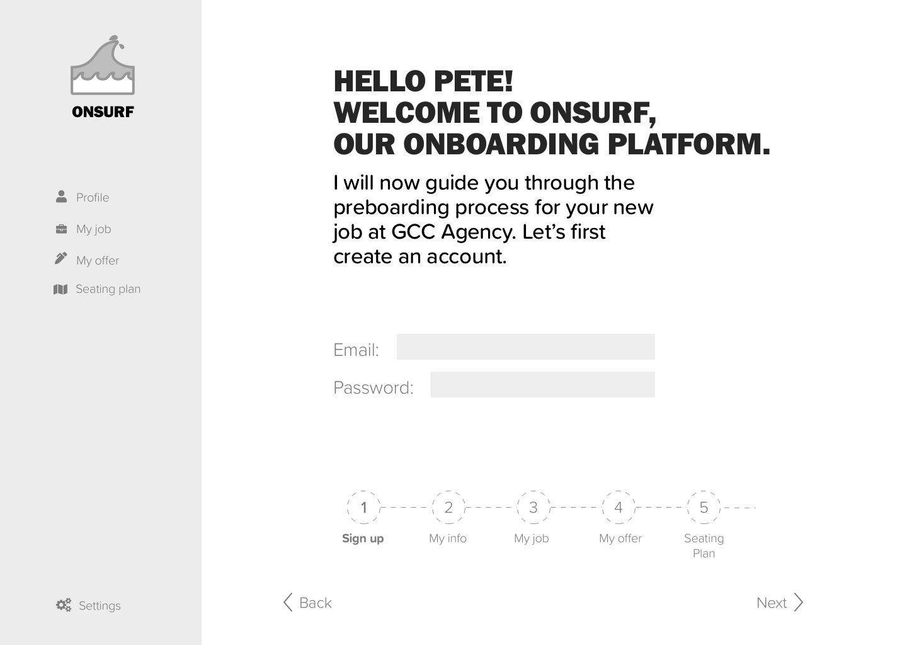Select step 3 My job circle
The image size is (907, 645).
tap(533, 507)
